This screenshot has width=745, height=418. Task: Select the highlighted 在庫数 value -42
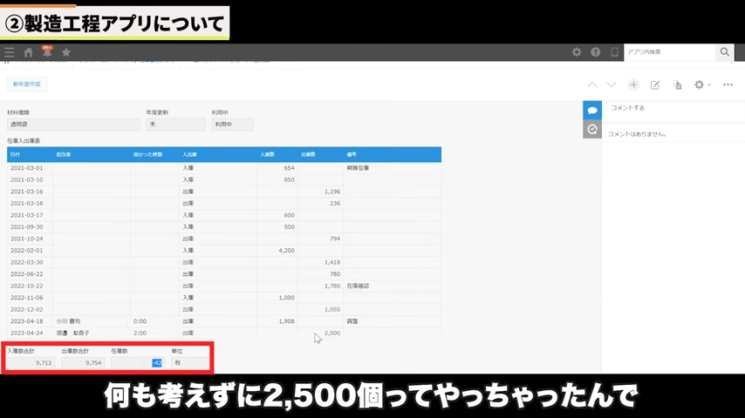[157, 363]
